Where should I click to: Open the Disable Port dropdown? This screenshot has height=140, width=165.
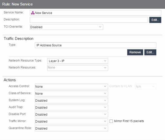[x=71, y=114]
